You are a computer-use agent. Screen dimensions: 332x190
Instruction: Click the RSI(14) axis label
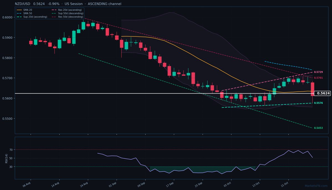7,158
